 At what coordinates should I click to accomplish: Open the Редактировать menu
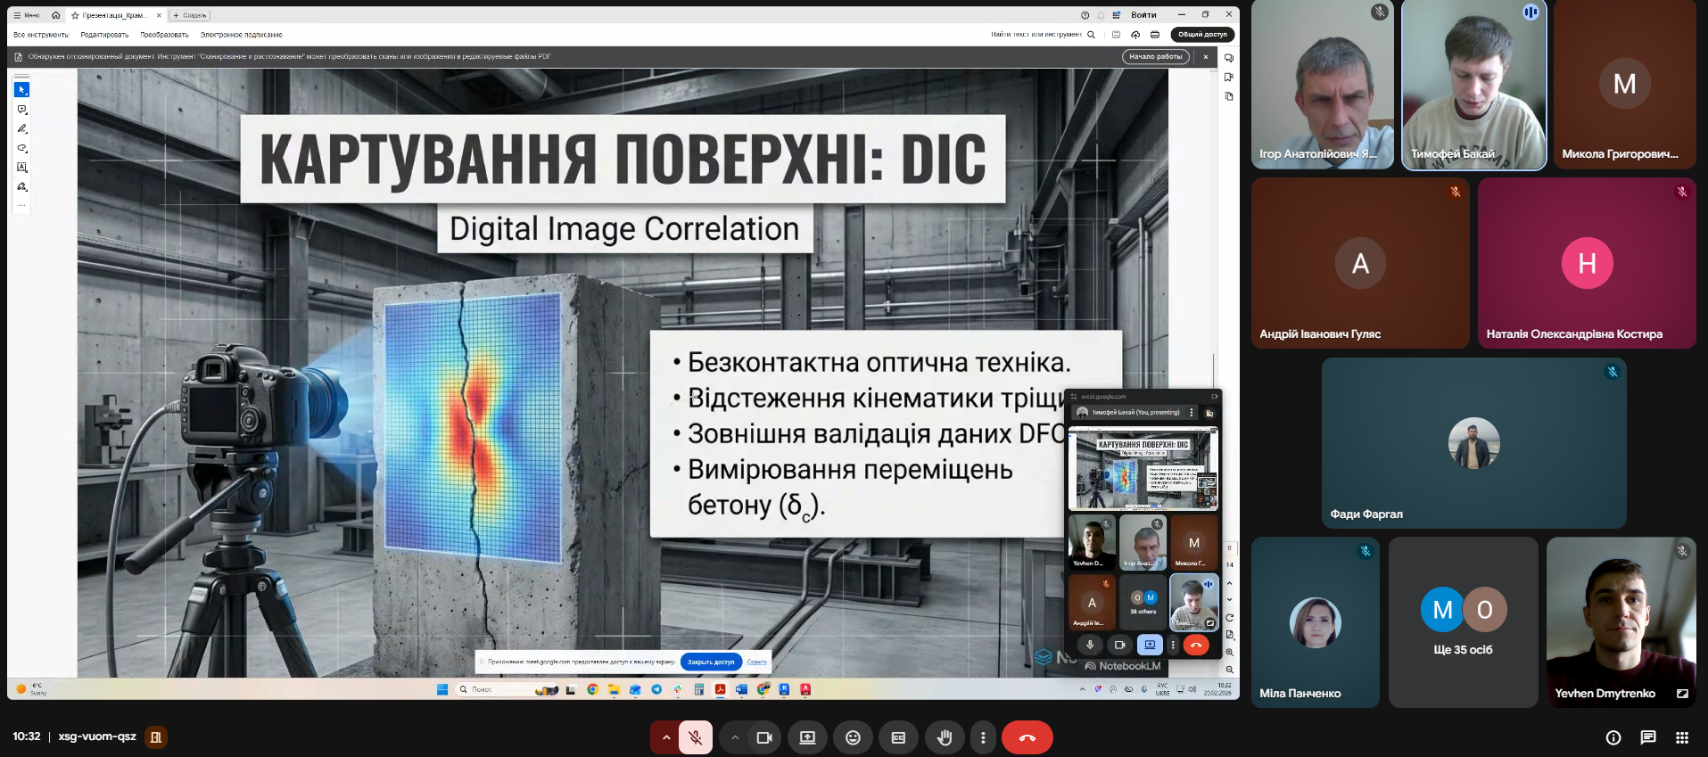[x=104, y=35]
